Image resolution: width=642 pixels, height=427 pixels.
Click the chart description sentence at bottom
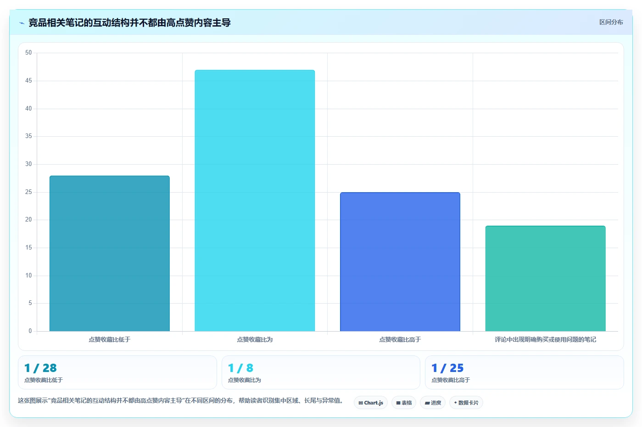pyautogui.click(x=181, y=400)
